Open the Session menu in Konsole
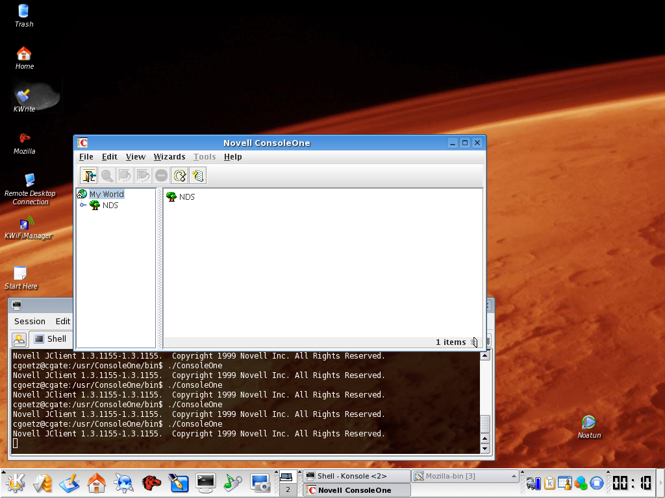 pos(30,322)
